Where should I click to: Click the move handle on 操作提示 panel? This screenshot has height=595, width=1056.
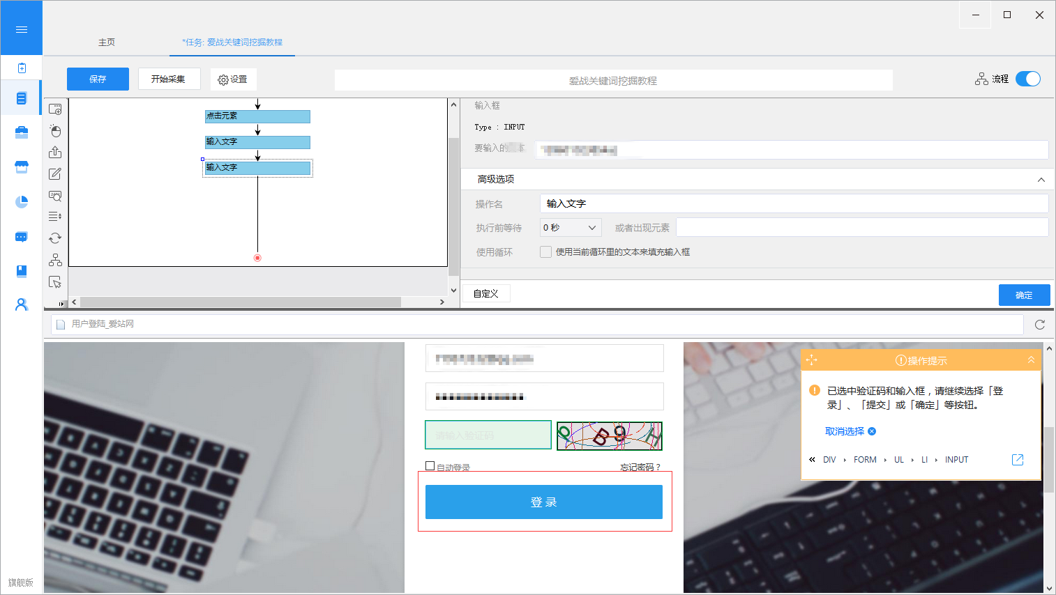811,360
